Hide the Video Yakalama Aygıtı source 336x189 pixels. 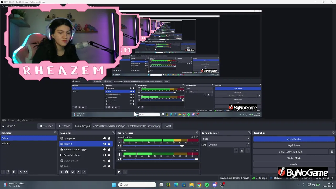click(104, 149)
